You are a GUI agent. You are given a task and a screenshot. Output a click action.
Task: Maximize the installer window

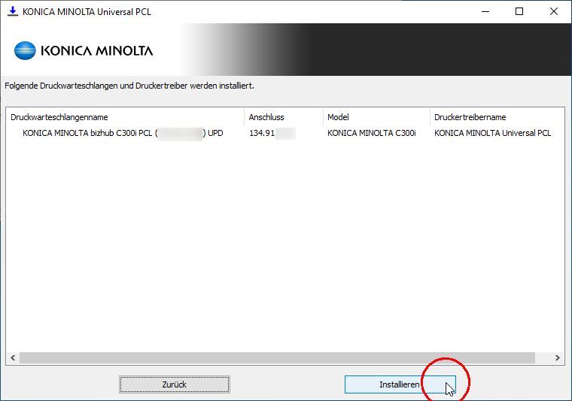tap(519, 11)
